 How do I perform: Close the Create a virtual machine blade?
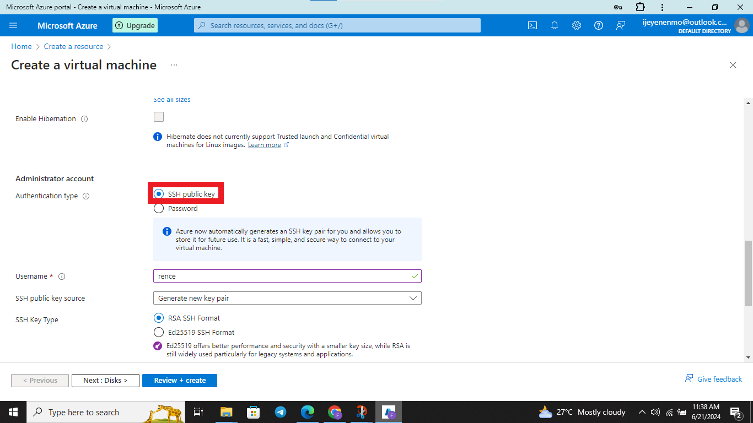point(733,65)
